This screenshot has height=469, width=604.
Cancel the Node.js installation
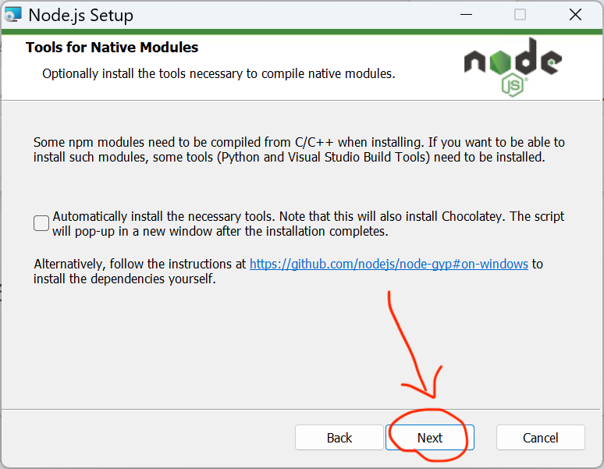click(x=540, y=438)
